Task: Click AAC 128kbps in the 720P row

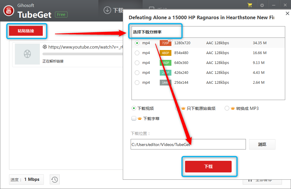Action: 217,43
